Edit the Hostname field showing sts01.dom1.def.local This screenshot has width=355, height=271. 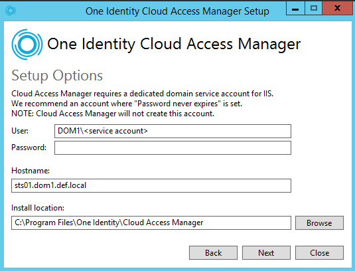pyautogui.click(x=151, y=185)
